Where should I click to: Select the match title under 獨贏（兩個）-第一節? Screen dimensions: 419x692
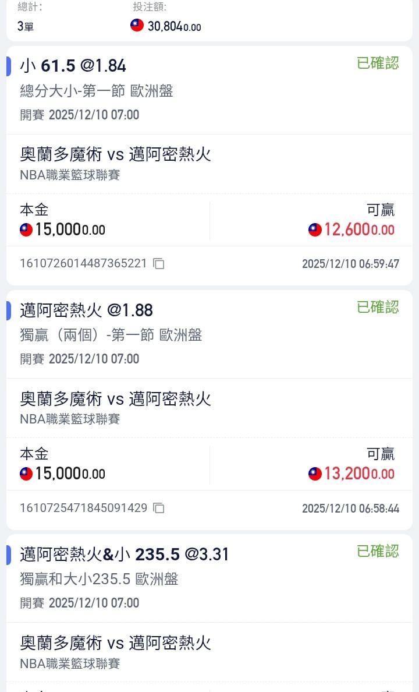tap(115, 398)
